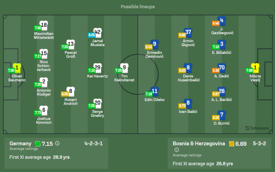Open Ermedin Demirović's player name link

click(155, 54)
